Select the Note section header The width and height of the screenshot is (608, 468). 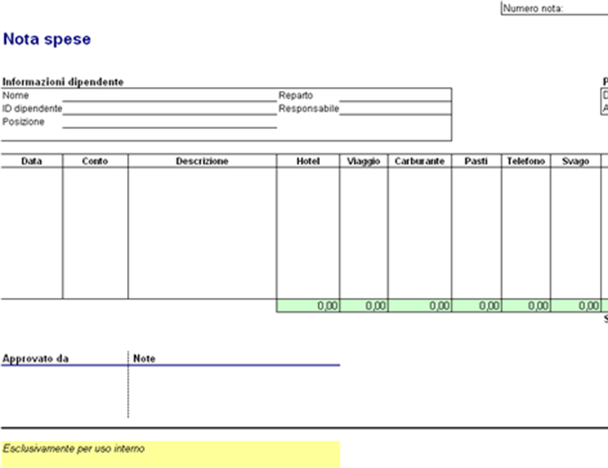[144, 358]
